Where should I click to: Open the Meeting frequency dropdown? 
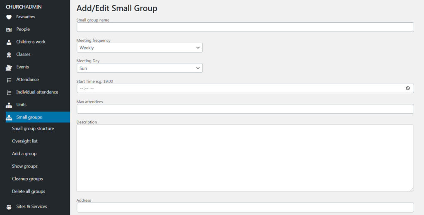tap(140, 48)
